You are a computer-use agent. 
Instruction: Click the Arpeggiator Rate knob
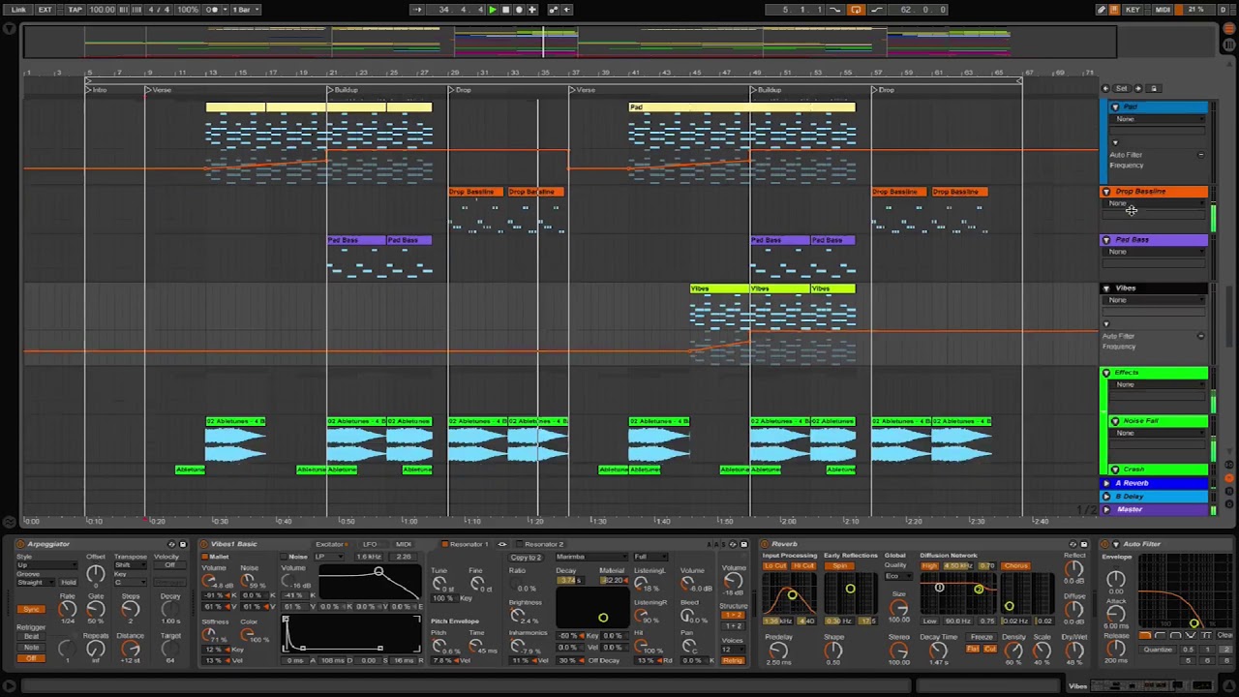pos(68,609)
